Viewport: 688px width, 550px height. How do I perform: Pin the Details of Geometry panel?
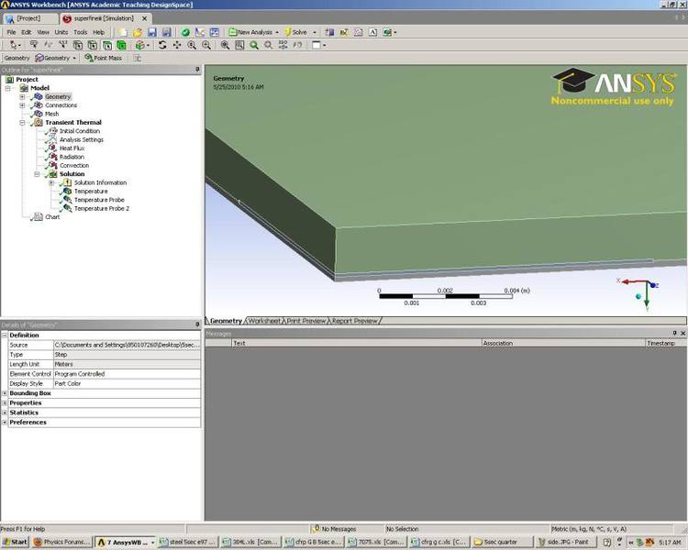[x=197, y=324]
